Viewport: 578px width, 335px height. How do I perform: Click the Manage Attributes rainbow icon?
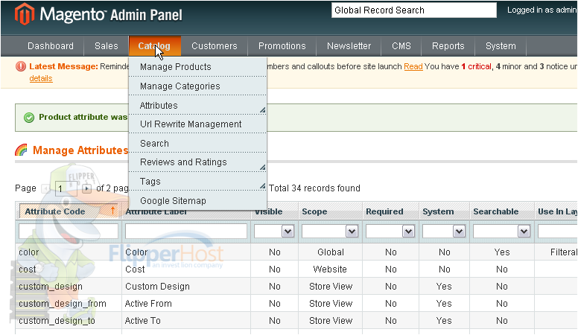pyautogui.click(x=21, y=150)
